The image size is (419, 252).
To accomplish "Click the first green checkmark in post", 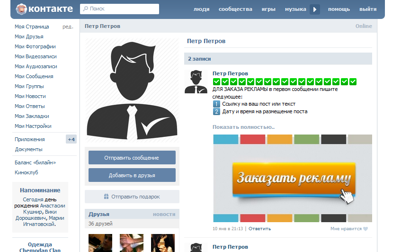I will tap(216, 81).
